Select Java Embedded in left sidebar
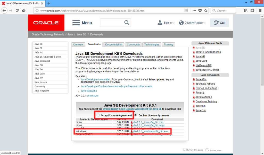Screen dimensions: 264x155 point(50,61)
